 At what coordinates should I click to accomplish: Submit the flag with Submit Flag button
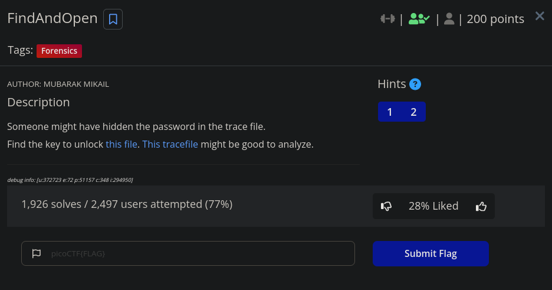pos(431,253)
